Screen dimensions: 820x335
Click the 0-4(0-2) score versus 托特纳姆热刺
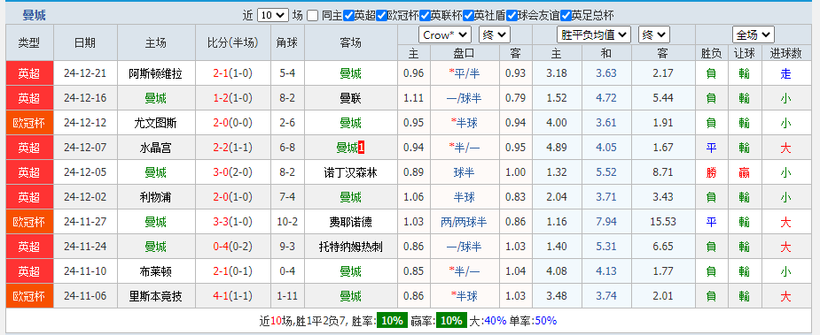tap(233, 247)
